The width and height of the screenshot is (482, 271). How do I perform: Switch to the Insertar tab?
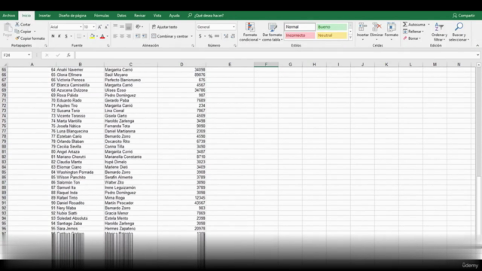(x=44, y=15)
